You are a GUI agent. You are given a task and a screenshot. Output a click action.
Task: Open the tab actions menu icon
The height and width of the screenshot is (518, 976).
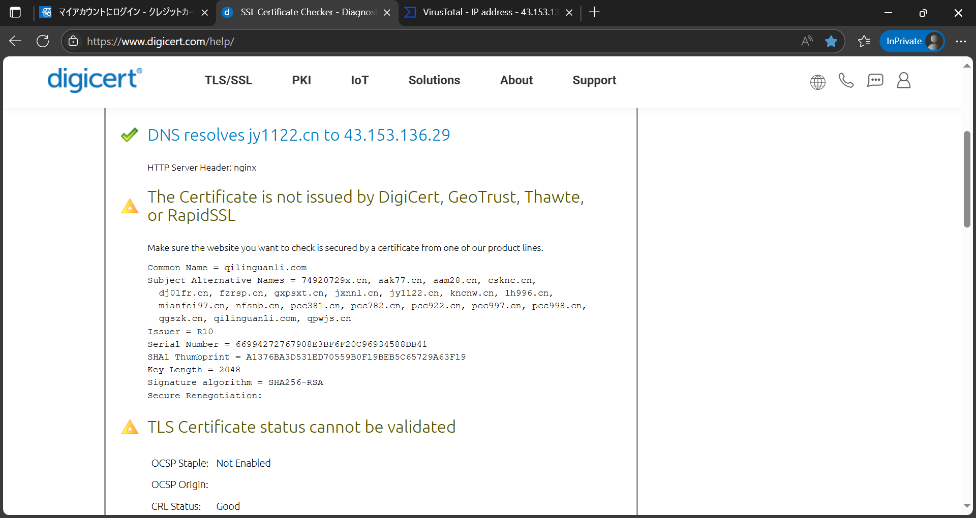pos(15,12)
